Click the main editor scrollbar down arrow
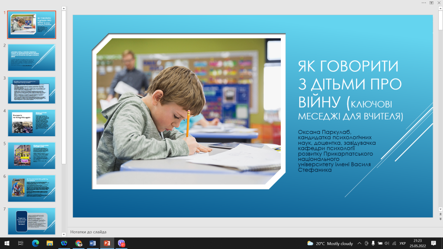 pyautogui.click(x=440, y=209)
